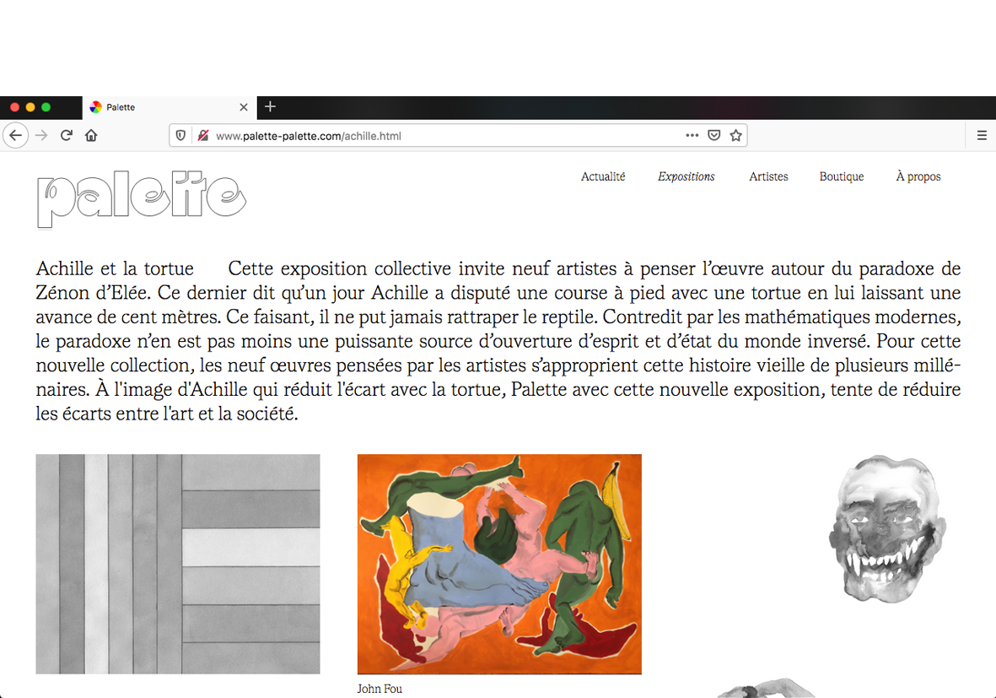Go back to the previous page
Image resolution: width=996 pixels, height=698 pixels.
(16, 135)
